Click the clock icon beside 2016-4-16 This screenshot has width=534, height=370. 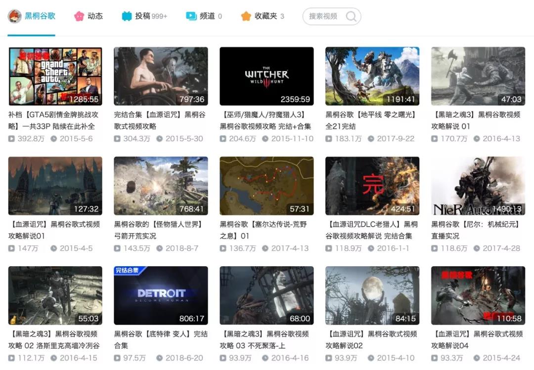click(x=266, y=358)
